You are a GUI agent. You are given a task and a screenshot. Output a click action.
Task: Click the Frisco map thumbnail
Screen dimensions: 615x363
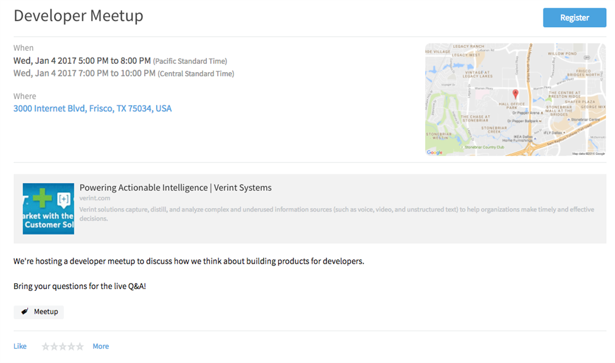[x=516, y=99]
